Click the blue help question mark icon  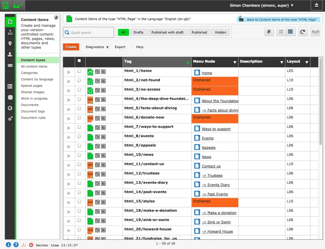pos(16,245)
